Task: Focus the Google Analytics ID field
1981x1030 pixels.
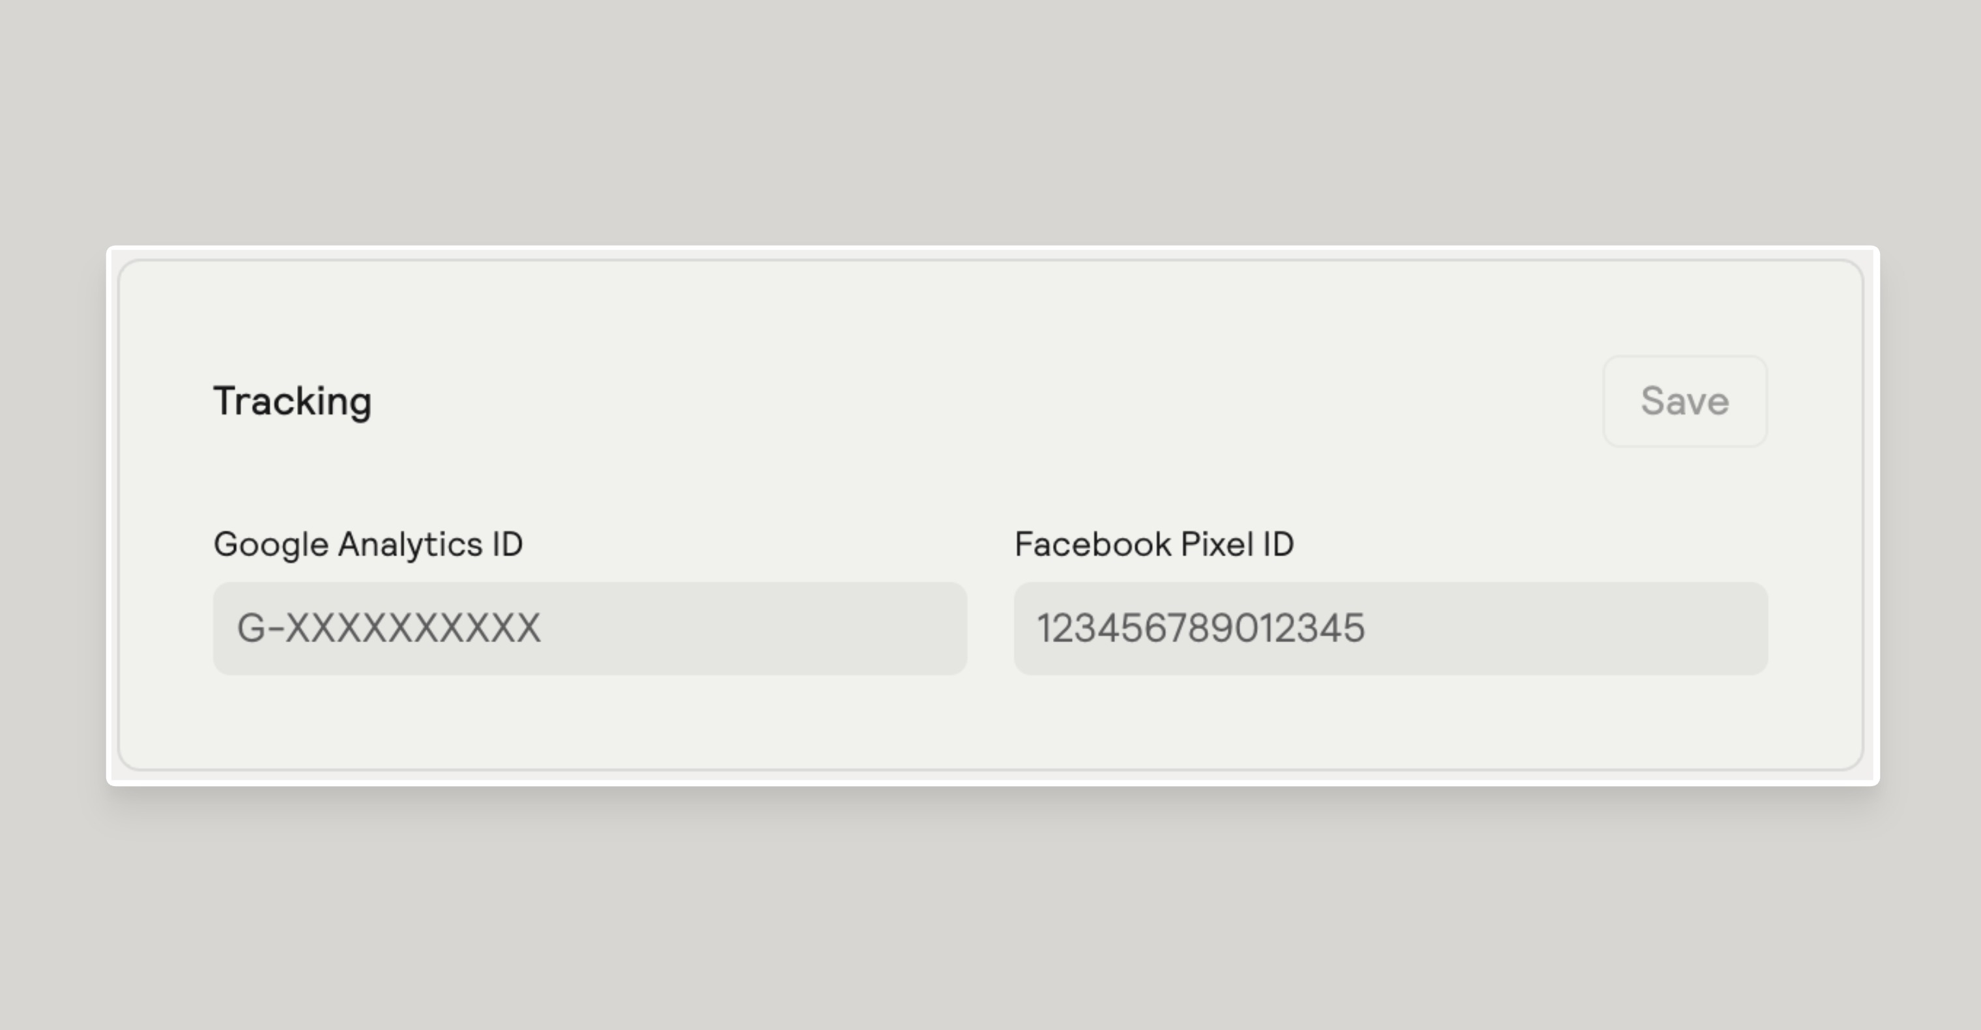Action: tap(590, 628)
